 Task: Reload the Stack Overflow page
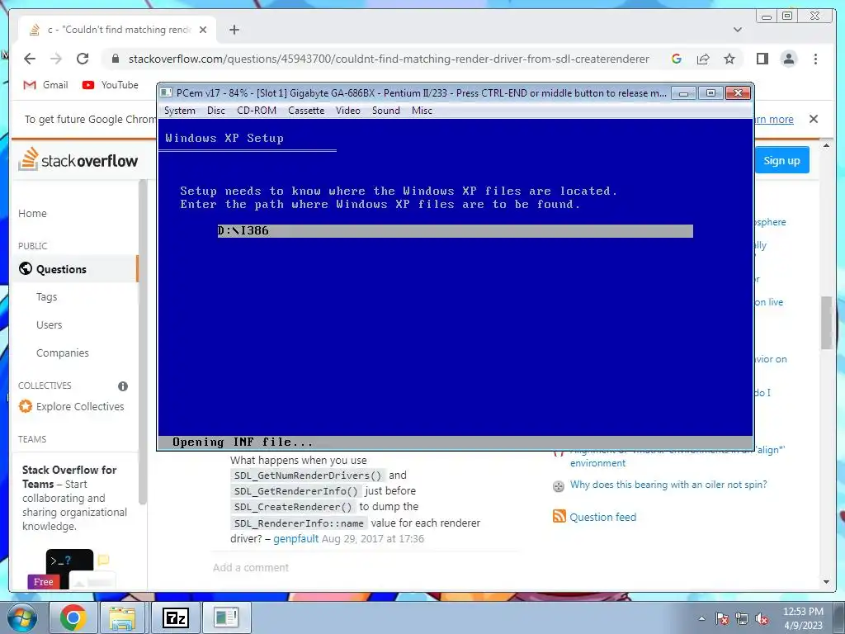[83, 59]
